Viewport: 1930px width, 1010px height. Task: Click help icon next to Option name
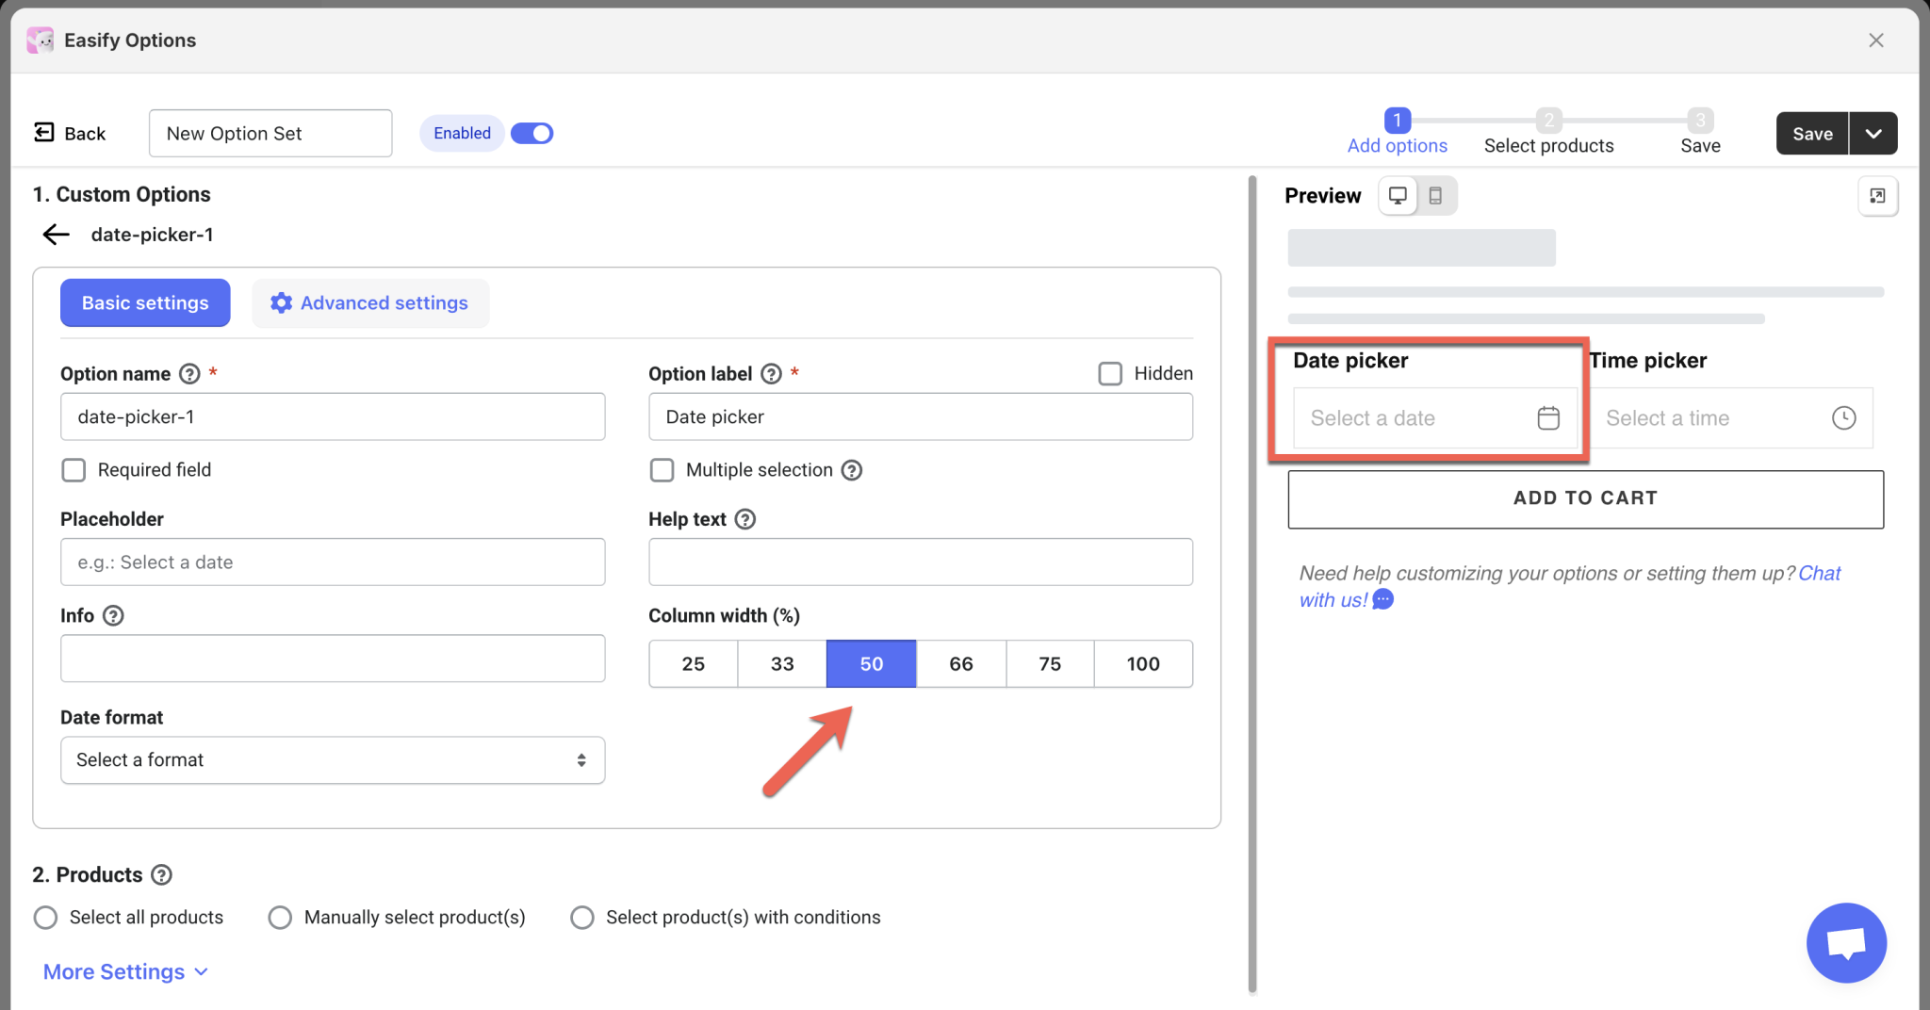click(189, 374)
